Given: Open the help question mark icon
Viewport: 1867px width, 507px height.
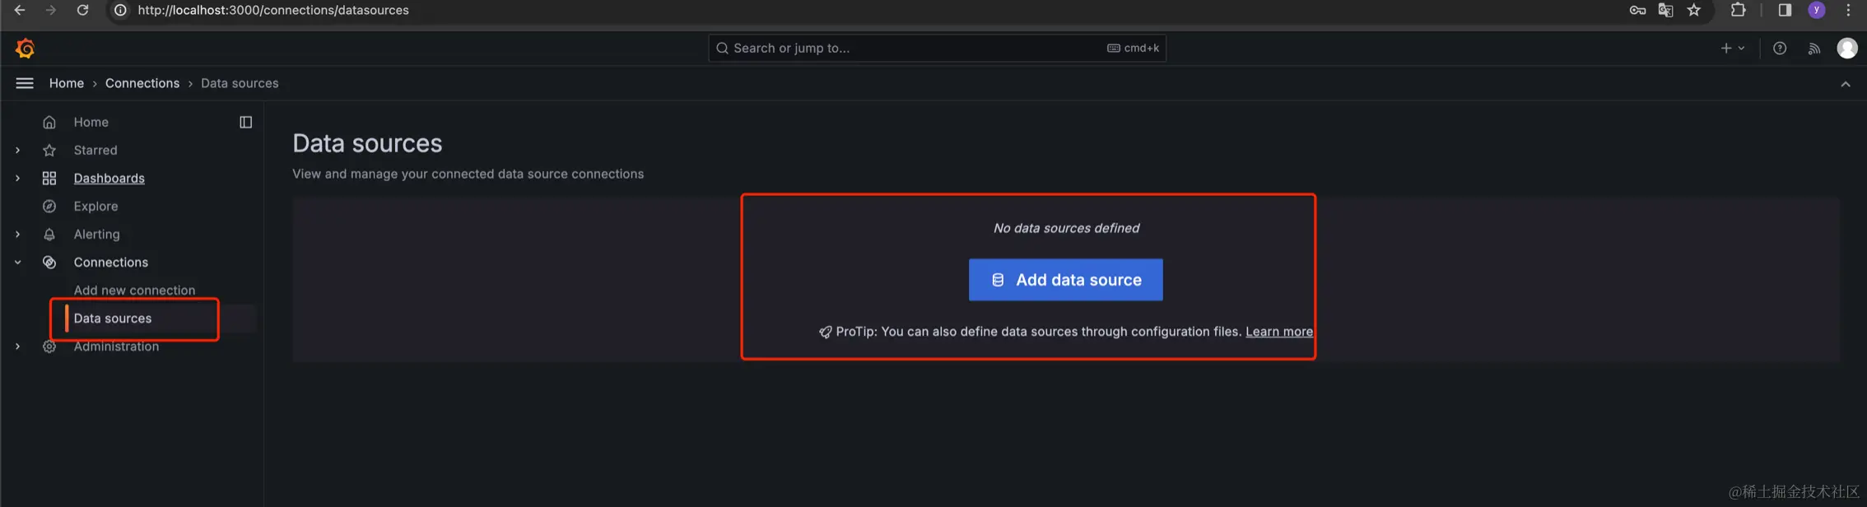Looking at the screenshot, I should pos(1780,49).
